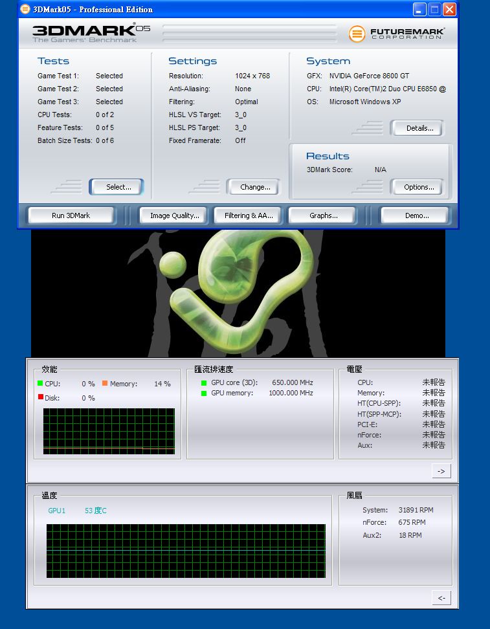The image size is (490, 629).
Task: Click the red Disk legend square
Action: (40, 397)
